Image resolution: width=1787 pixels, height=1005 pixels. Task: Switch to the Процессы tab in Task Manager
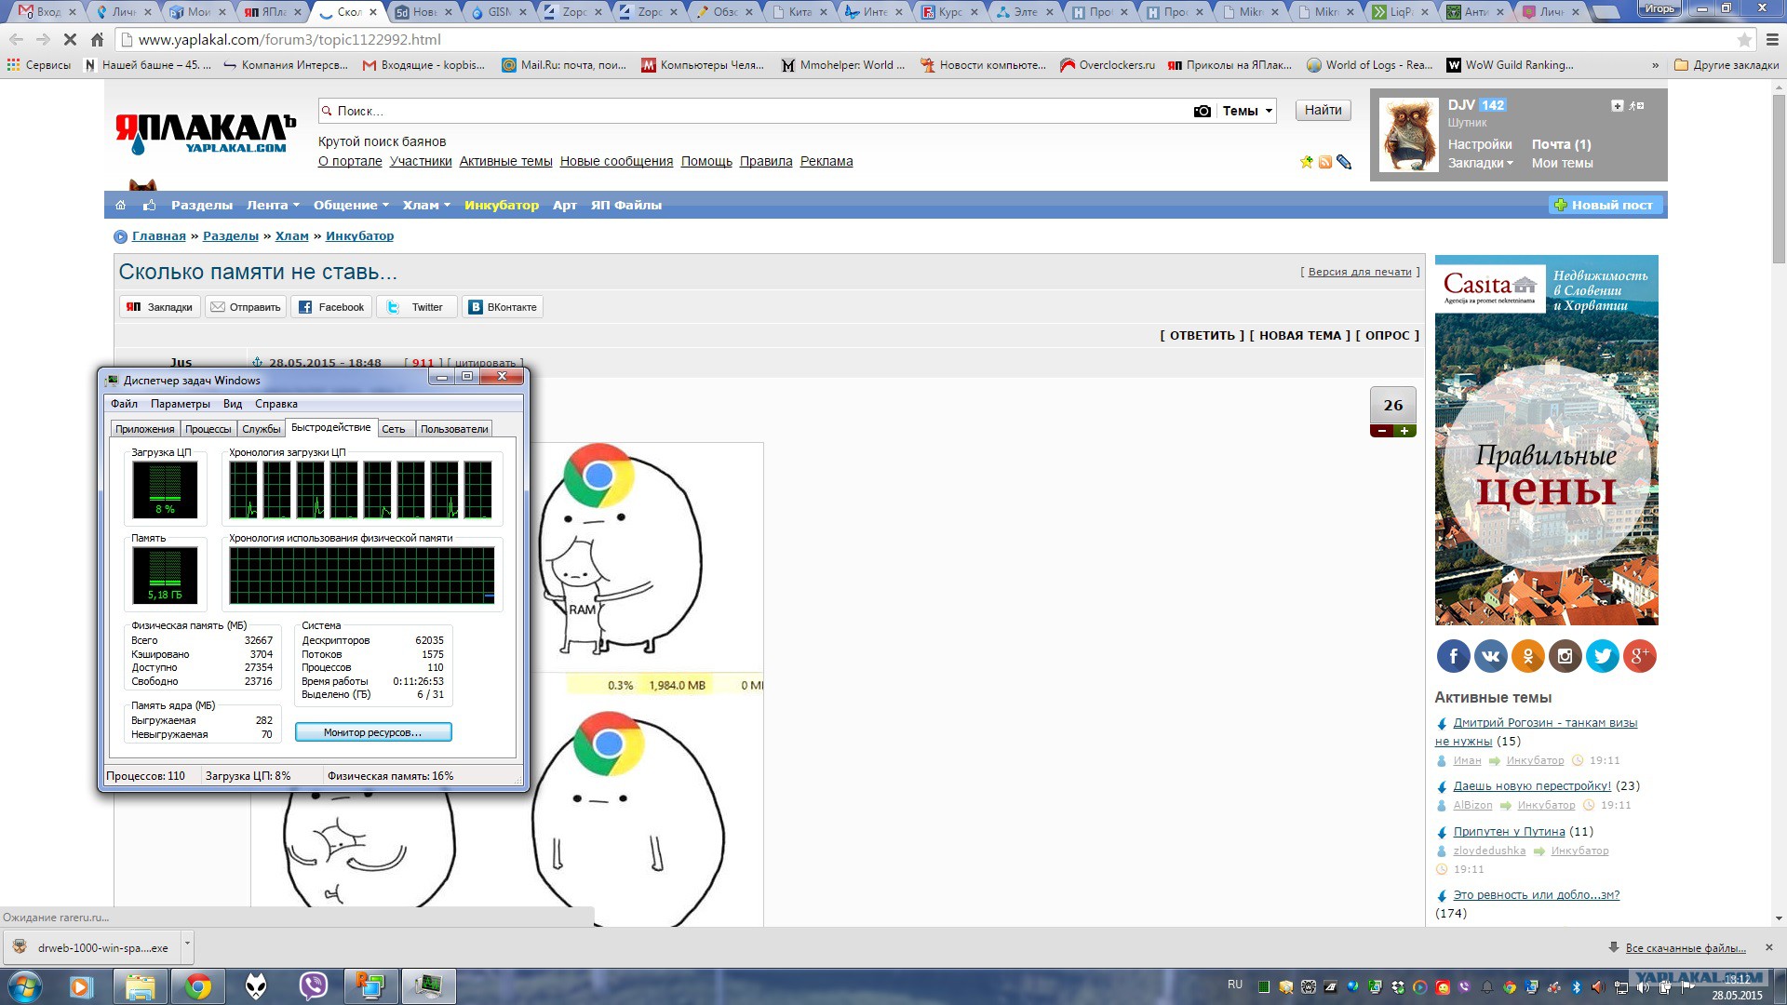click(208, 429)
